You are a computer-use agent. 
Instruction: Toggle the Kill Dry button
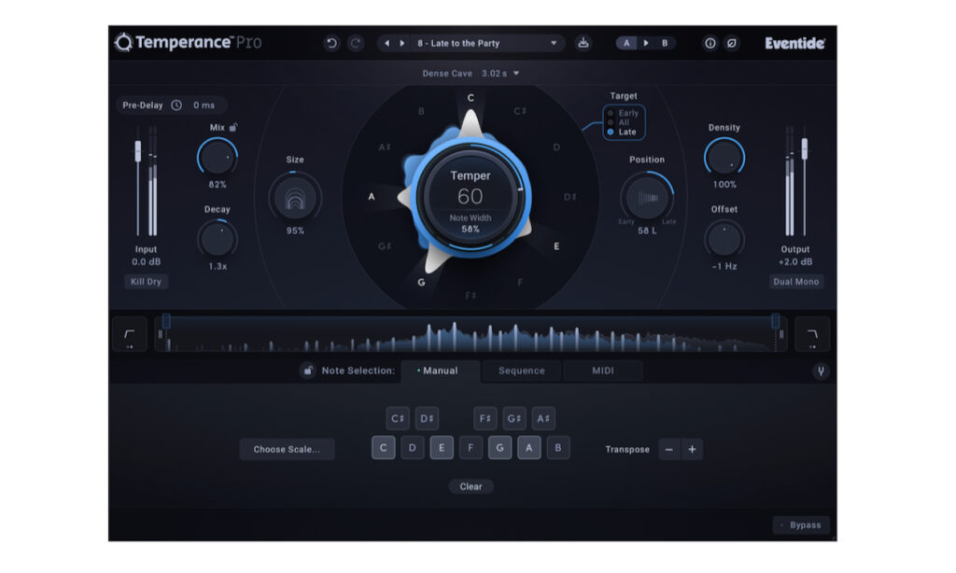[x=146, y=282]
